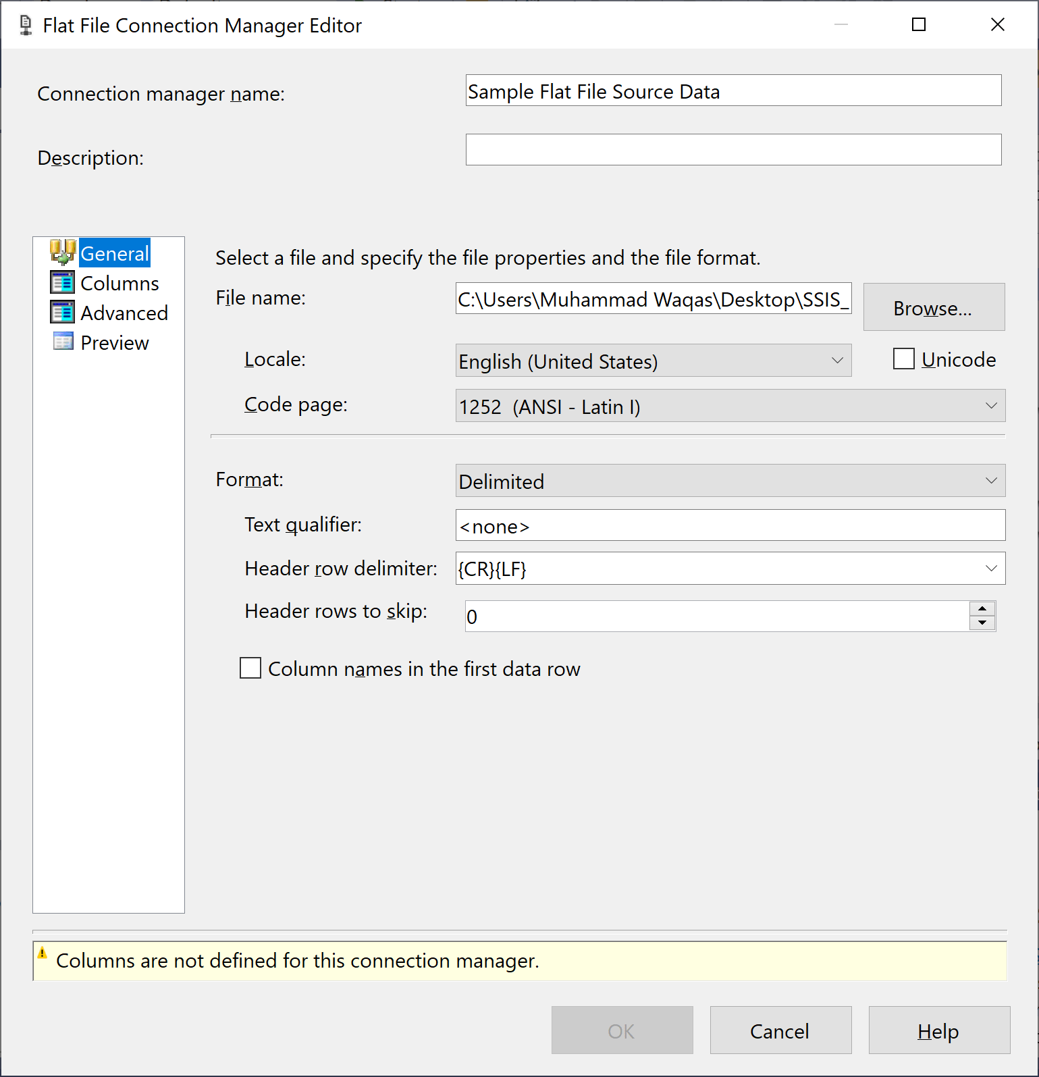The width and height of the screenshot is (1039, 1077).
Task: Click the 'Code page:' label
Action: click(x=296, y=404)
